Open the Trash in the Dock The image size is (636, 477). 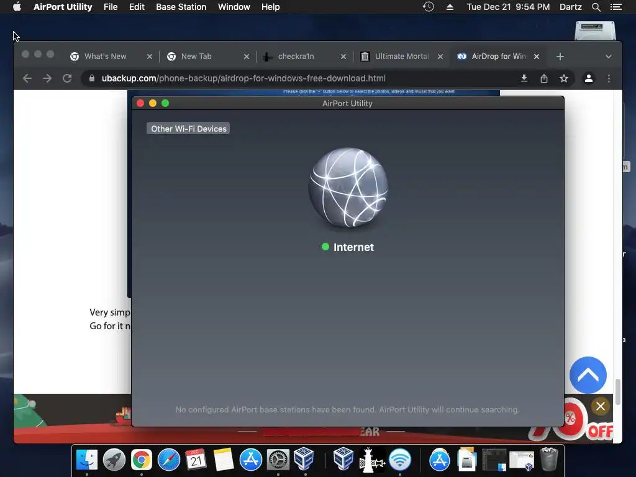(549, 459)
